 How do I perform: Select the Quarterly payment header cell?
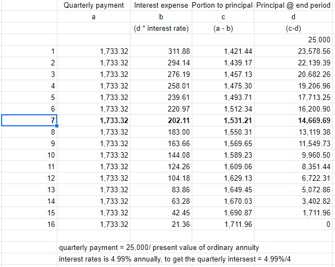coord(94,5)
